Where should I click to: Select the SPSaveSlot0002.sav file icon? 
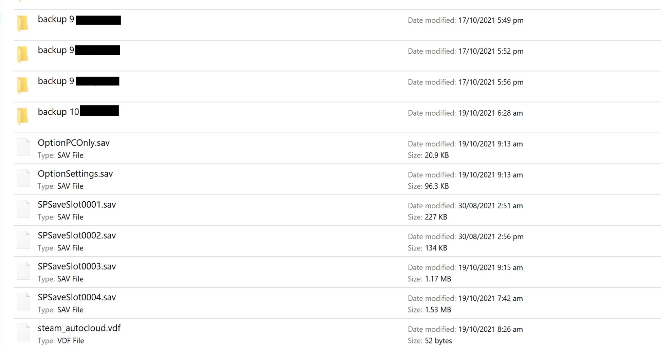pyautogui.click(x=23, y=240)
